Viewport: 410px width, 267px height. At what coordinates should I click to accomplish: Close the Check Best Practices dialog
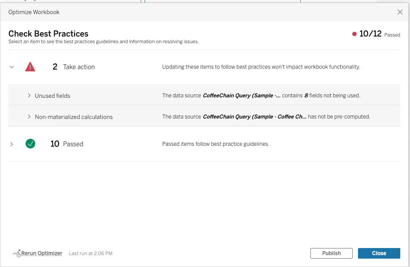(379, 253)
